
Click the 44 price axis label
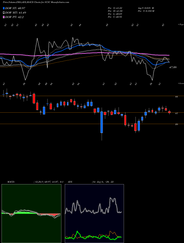(176, 97)
